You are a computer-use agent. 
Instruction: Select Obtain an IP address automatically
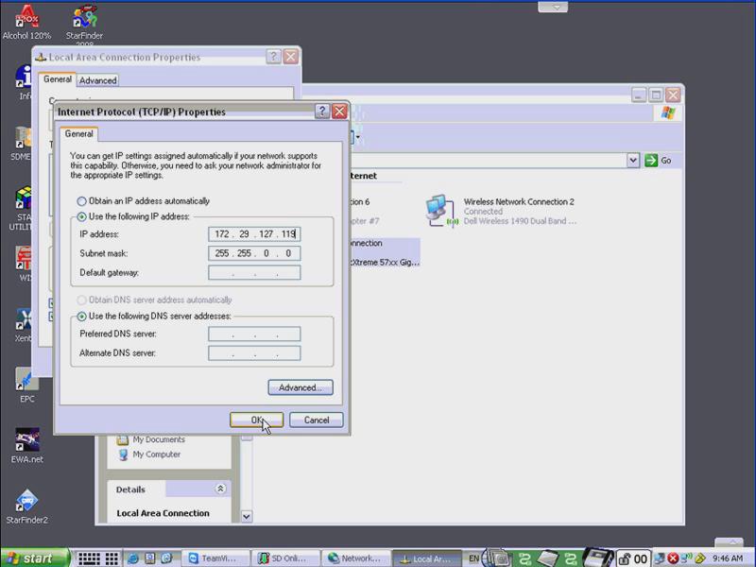(x=81, y=201)
